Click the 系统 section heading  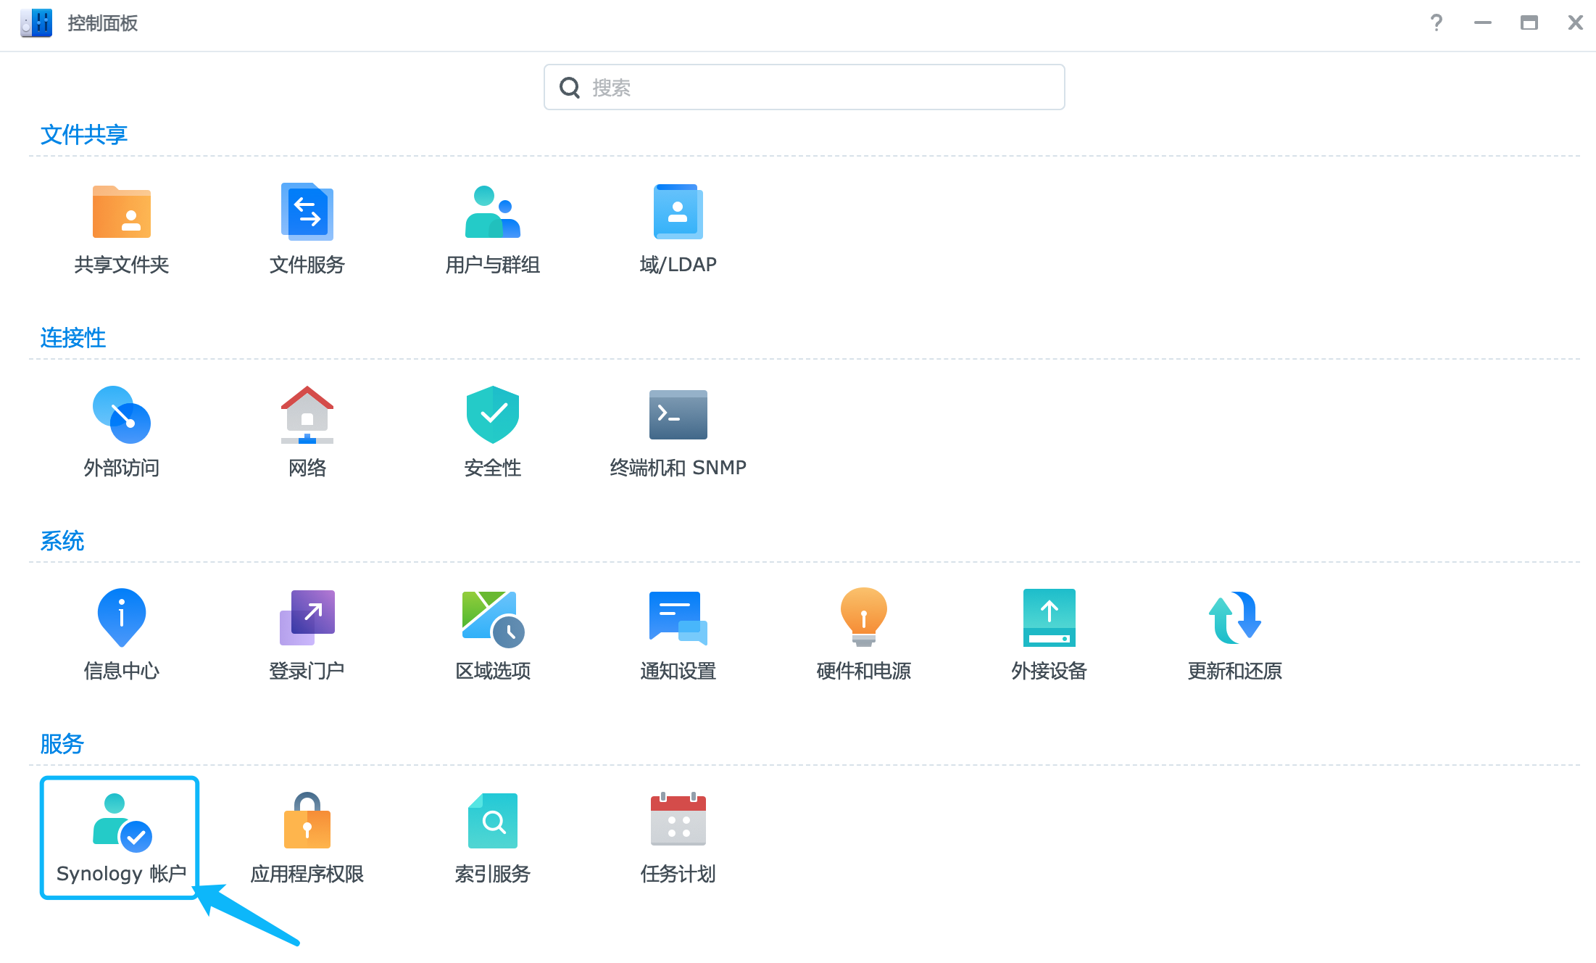point(62,541)
